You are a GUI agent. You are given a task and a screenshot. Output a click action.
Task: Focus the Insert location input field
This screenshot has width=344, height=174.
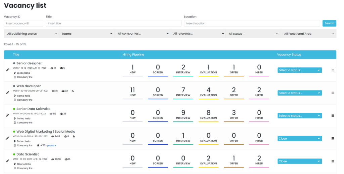[x=252, y=23]
